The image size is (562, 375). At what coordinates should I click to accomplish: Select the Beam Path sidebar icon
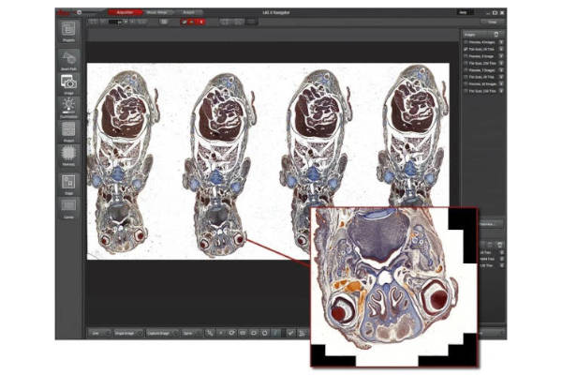pyautogui.click(x=69, y=57)
